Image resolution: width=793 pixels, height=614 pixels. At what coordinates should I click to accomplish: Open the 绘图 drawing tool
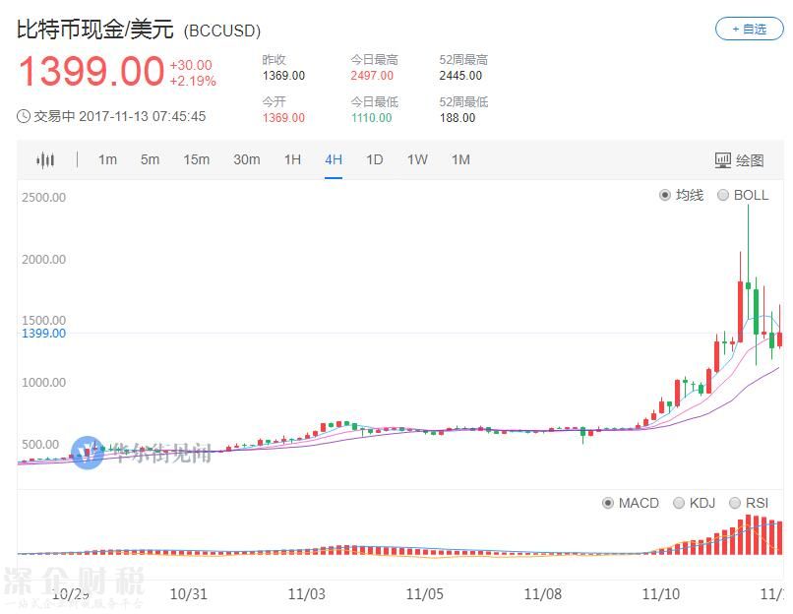point(739,160)
